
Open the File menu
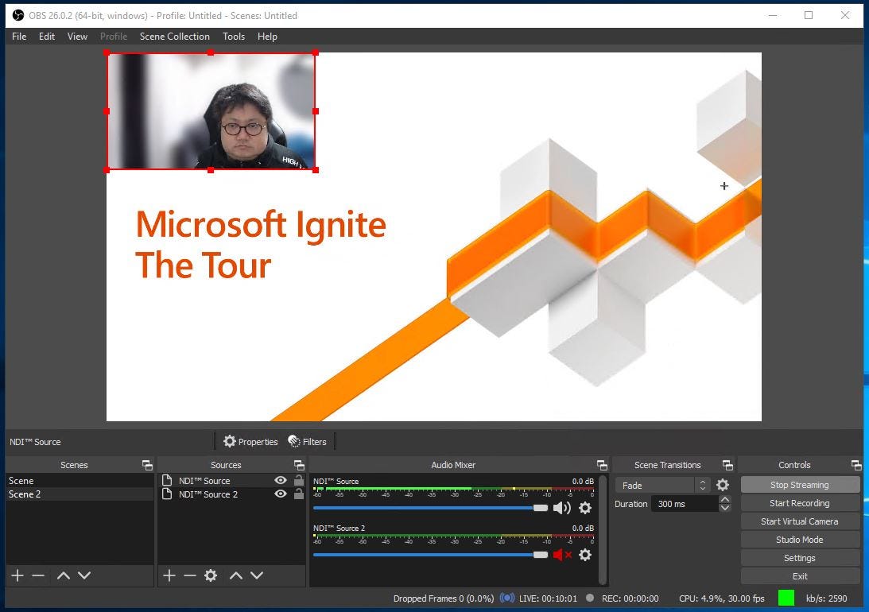[19, 37]
